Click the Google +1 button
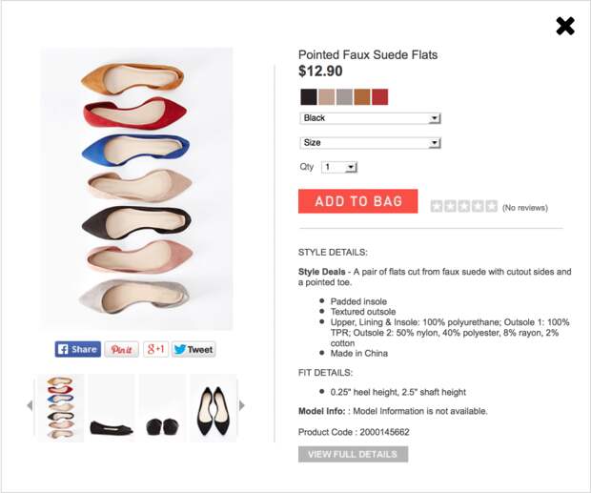 (155, 349)
